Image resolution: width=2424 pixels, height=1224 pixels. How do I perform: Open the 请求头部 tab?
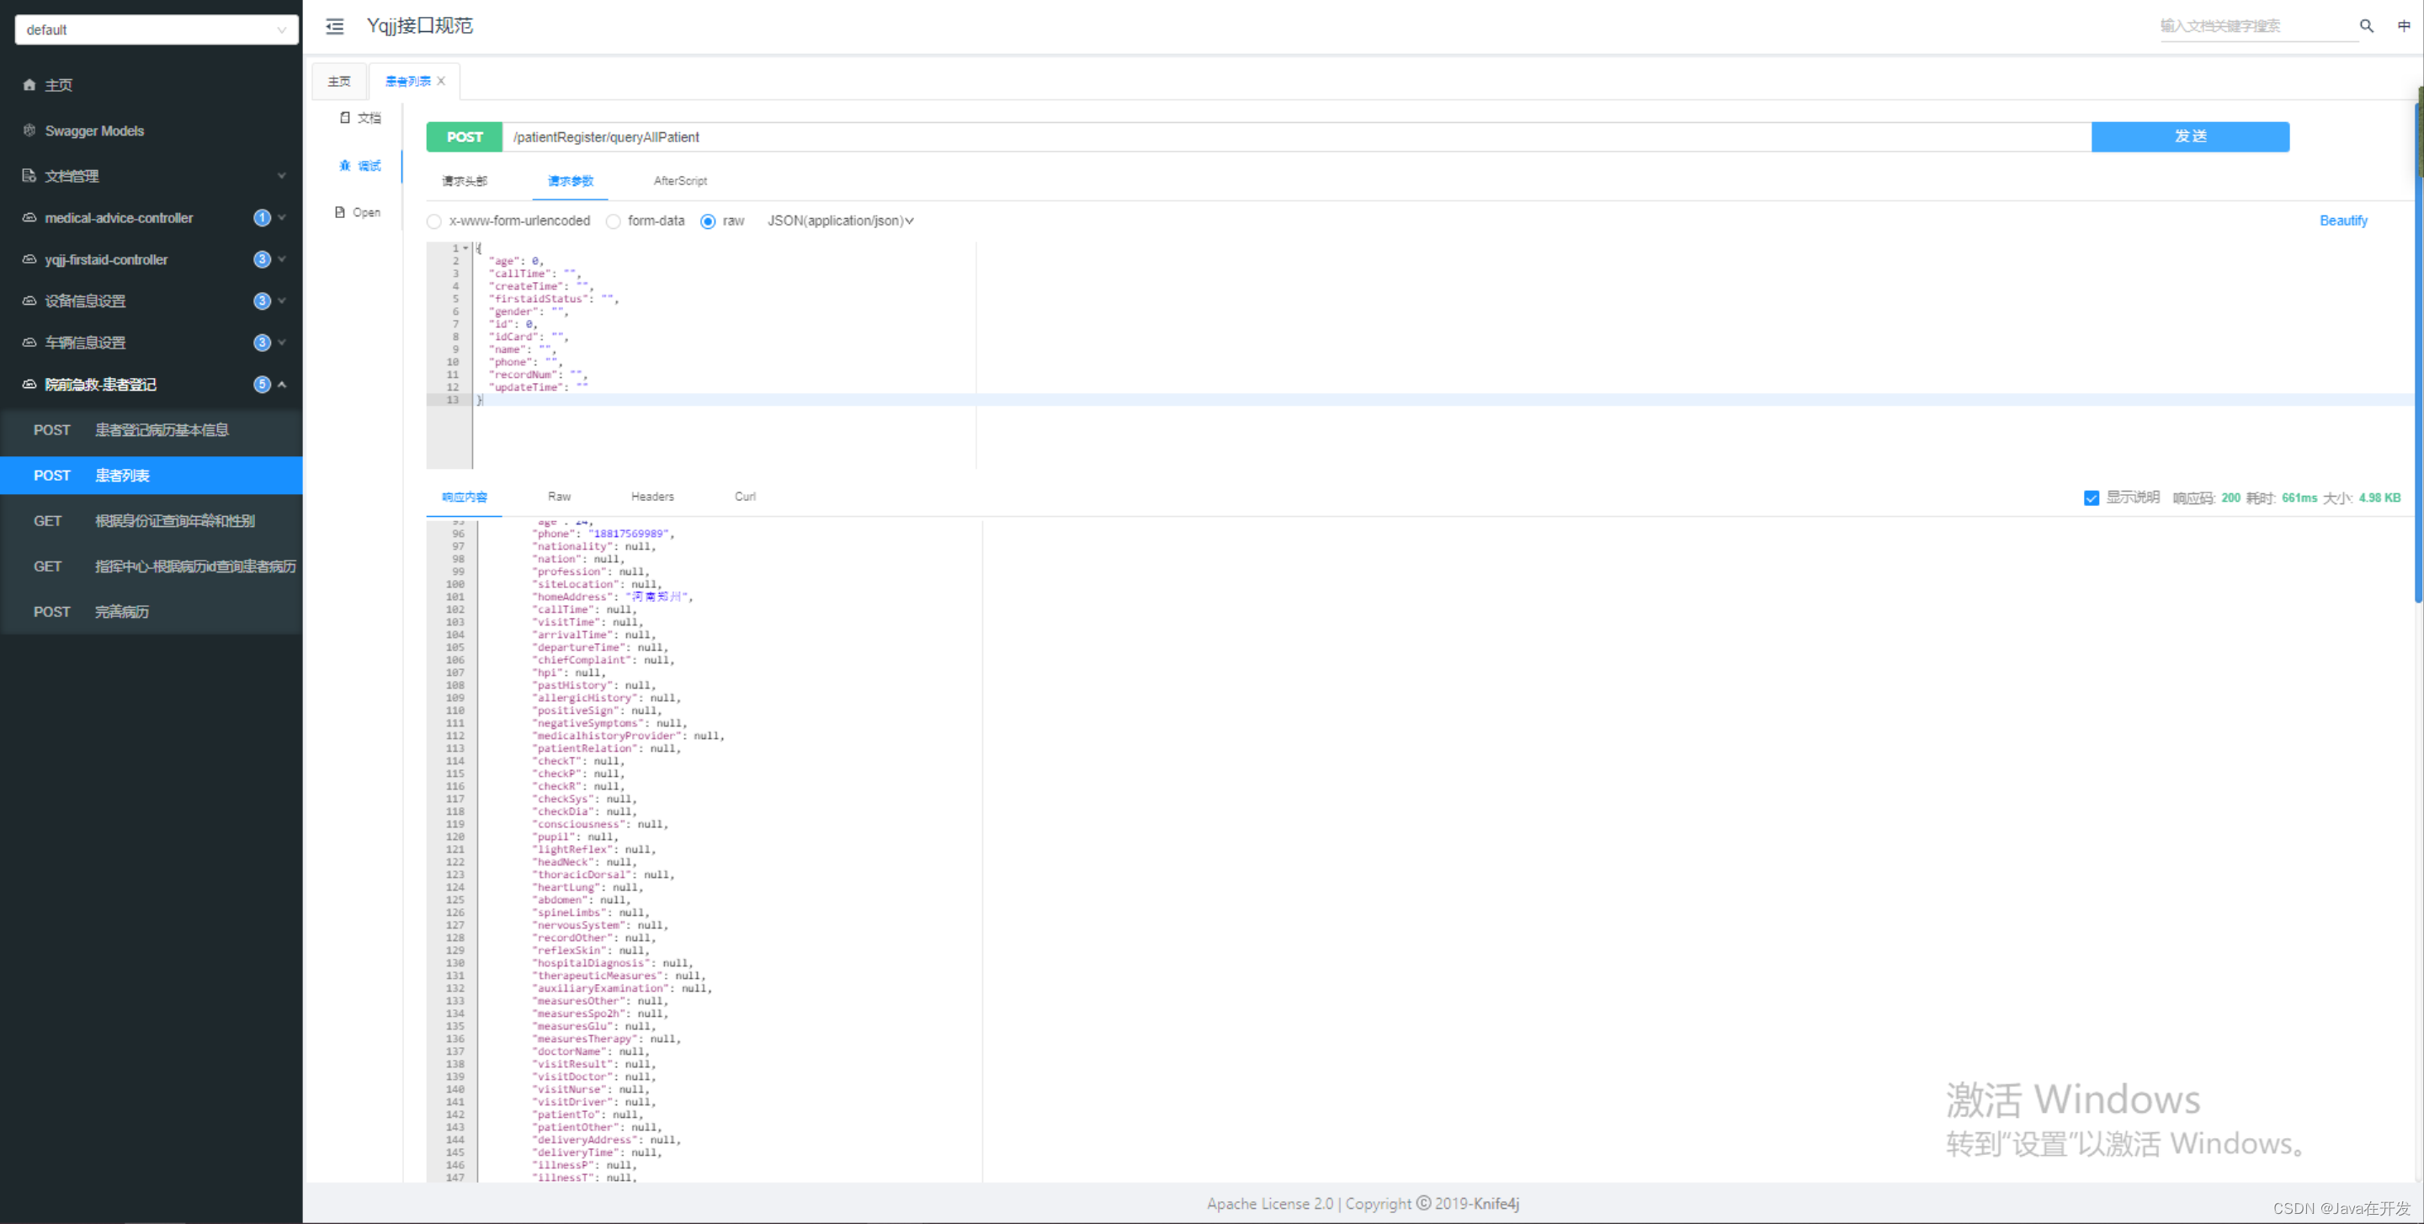465,181
